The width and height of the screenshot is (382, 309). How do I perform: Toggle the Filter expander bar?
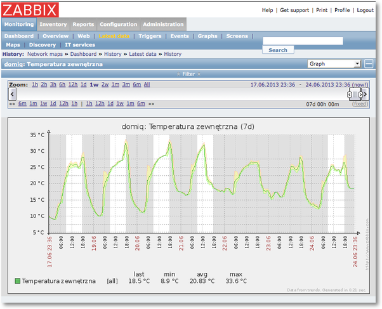pos(188,74)
